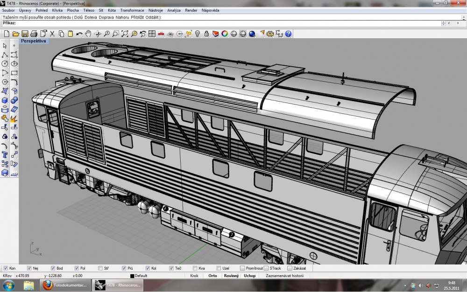Open a file with the folder icon
The width and height of the screenshot is (467, 292).
[16, 34]
